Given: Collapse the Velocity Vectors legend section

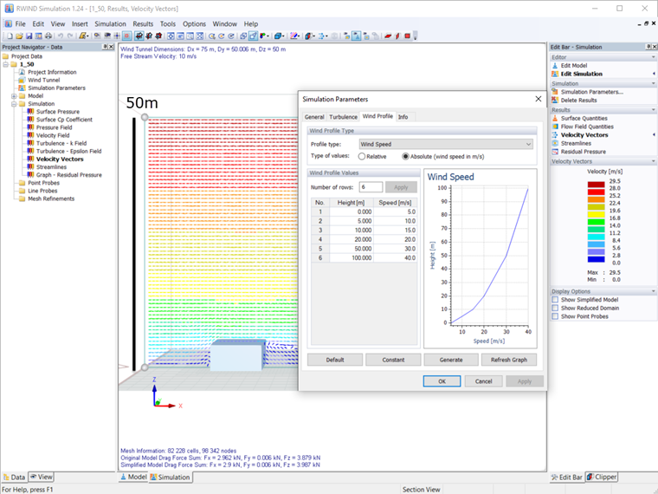Looking at the screenshot, I should click(653, 162).
